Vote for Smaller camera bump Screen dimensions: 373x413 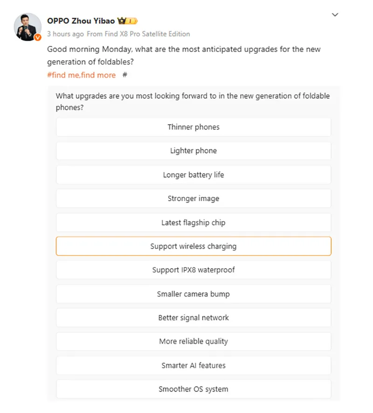[x=193, y=294]
